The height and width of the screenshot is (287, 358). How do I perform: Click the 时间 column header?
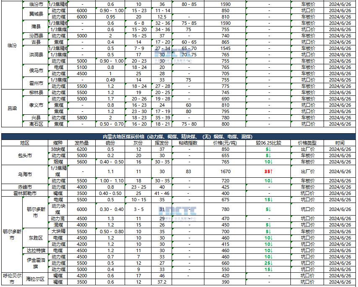click(x=340, y=143)
